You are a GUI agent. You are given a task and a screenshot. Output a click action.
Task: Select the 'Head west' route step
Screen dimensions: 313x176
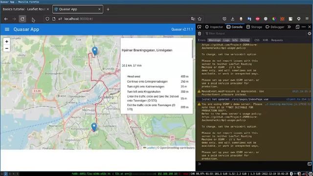coord(157,76)
